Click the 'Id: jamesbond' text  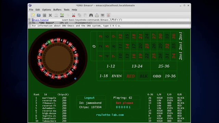(x=90, y=103)
